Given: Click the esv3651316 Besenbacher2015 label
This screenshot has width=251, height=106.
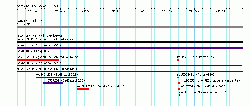Looking at the screenshot, I should click(202, 92).
